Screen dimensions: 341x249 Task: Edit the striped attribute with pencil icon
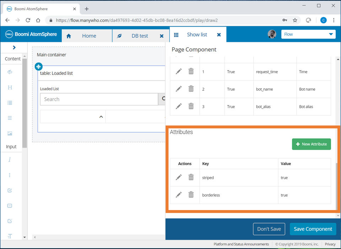[x=179, y=177]
